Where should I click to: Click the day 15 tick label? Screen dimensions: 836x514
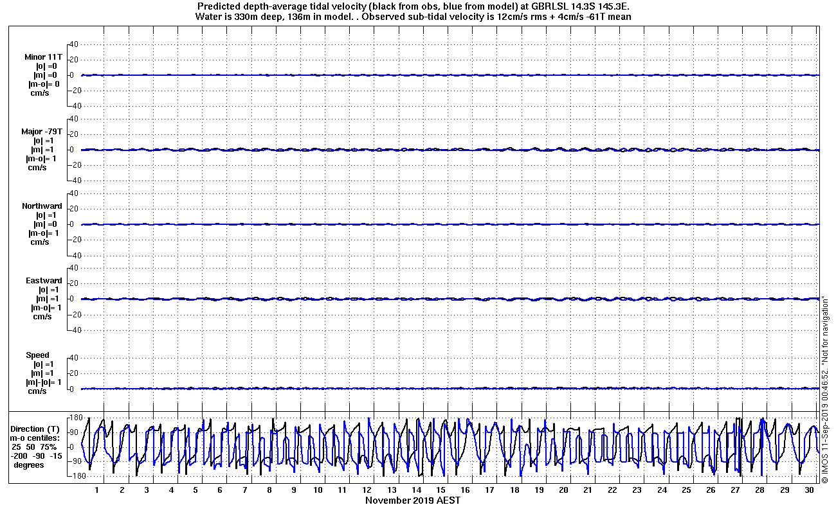tap(441, 490)
